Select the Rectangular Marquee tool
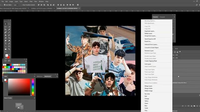Viewport: 200px width, 112px height. (9, 24)
